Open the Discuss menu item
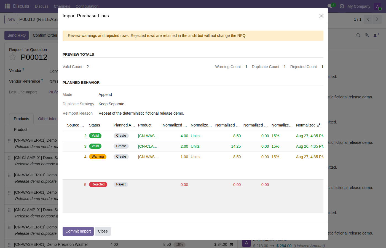386x248 pixels. (x=42, y=6)
